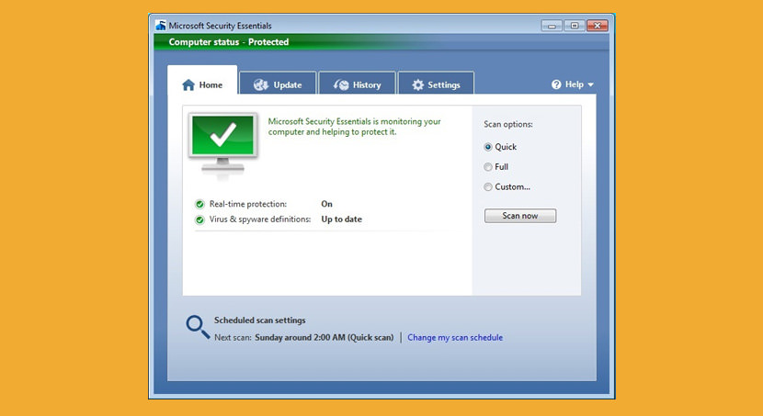Click the 'Next scan:' label

point(233,337)
